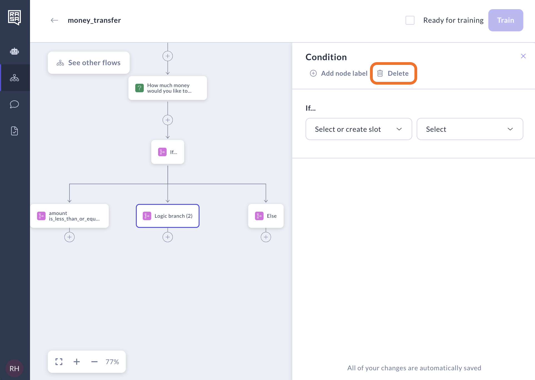Viewport: 535px width, 380px height.
Task: Open the RH user avatar menu
Action: pos(14,368)
